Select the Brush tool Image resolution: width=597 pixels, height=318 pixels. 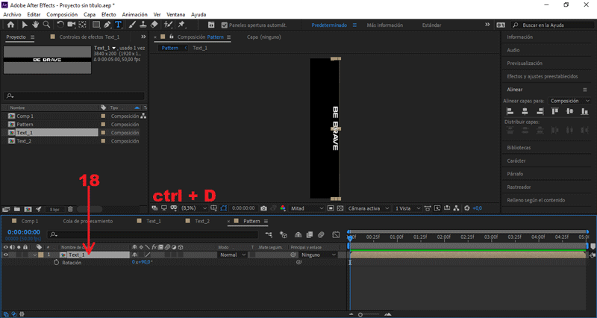pos(132,25)
